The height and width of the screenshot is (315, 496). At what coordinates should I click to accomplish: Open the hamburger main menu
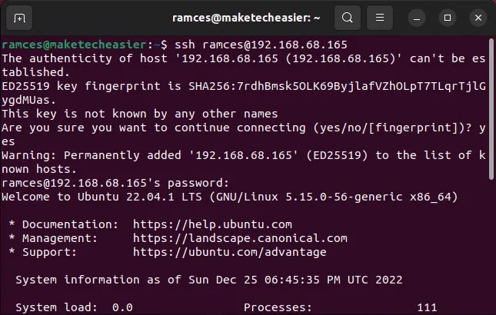click(380, 18)
